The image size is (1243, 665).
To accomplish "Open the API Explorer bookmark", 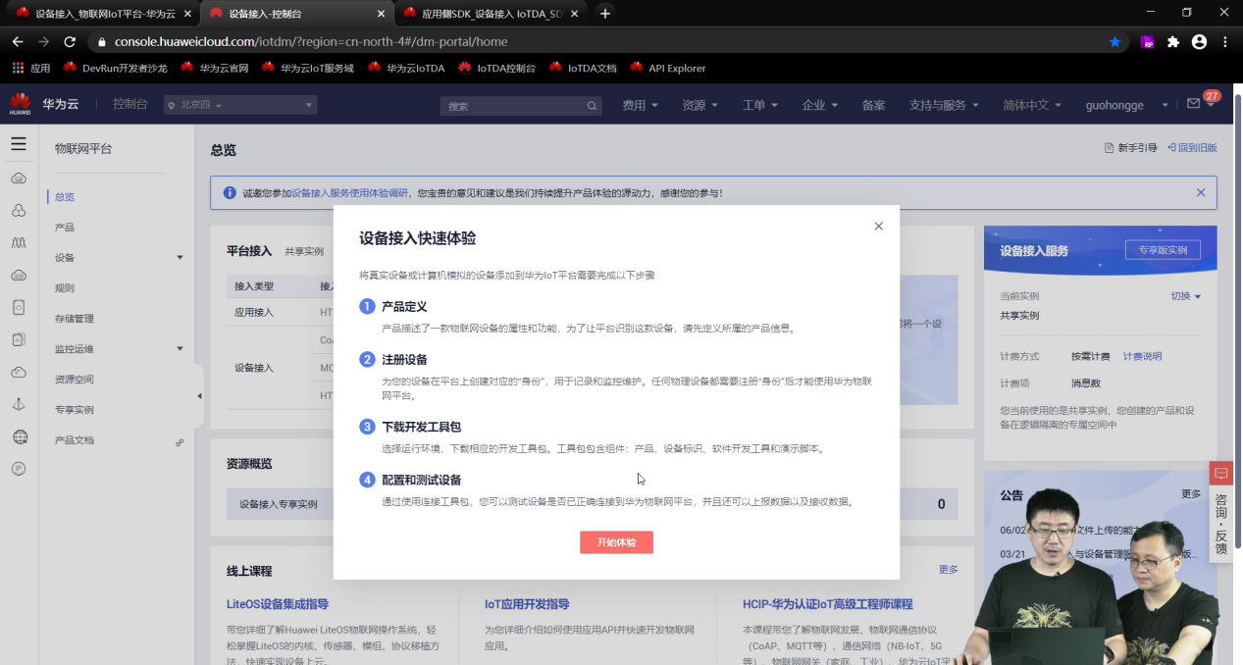I will pos(667,68).
